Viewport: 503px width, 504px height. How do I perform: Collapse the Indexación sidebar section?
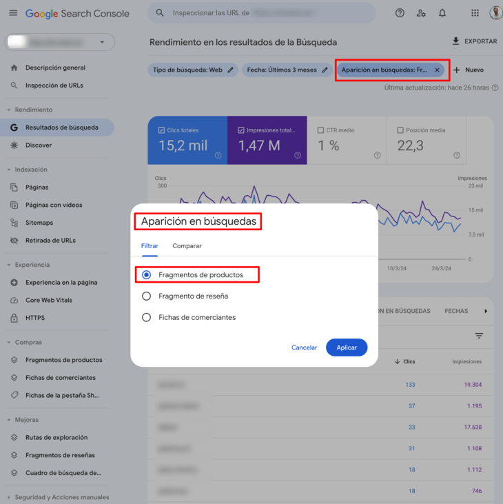coord(9,170)
